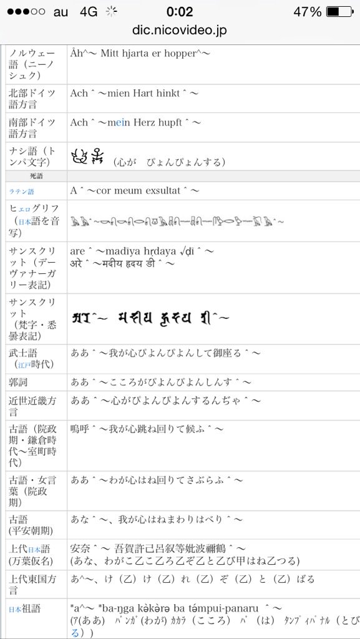Select the 郭詞 label
Screen dimensions: 360x639
click(18, 383)
